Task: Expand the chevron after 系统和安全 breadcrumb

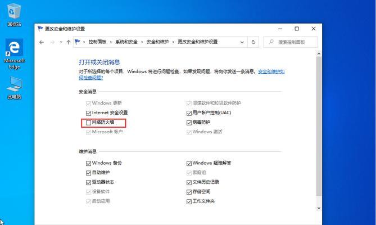Action: point(142,42)
